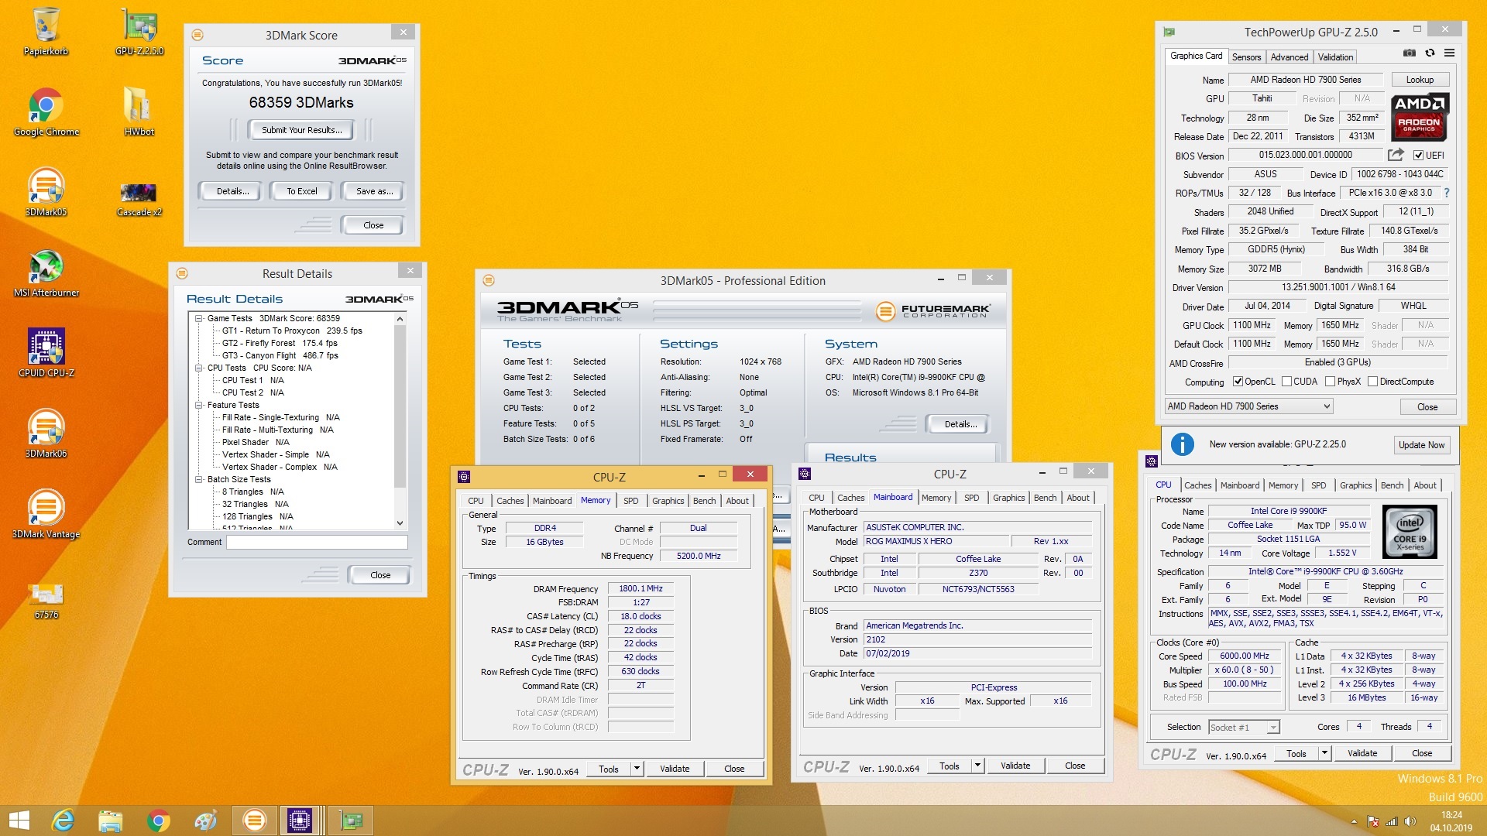Click the volume speaker icon in system tray
Viewport: 1487px width, 836px height.
point(1410,821)
